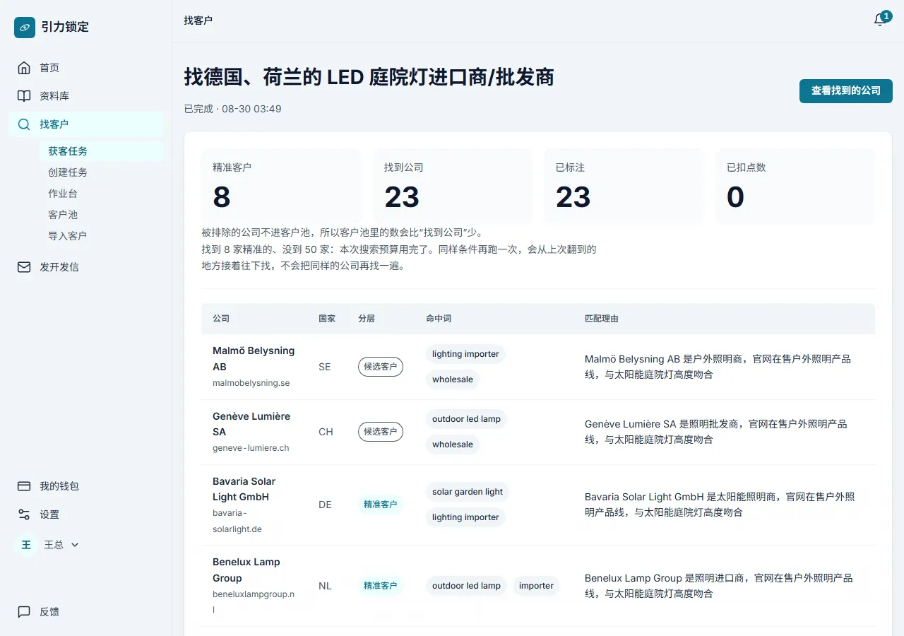Screen dimensions: 904x636
Task: Open Bavaria Solar Light GmbH company row
Action: 538,505
